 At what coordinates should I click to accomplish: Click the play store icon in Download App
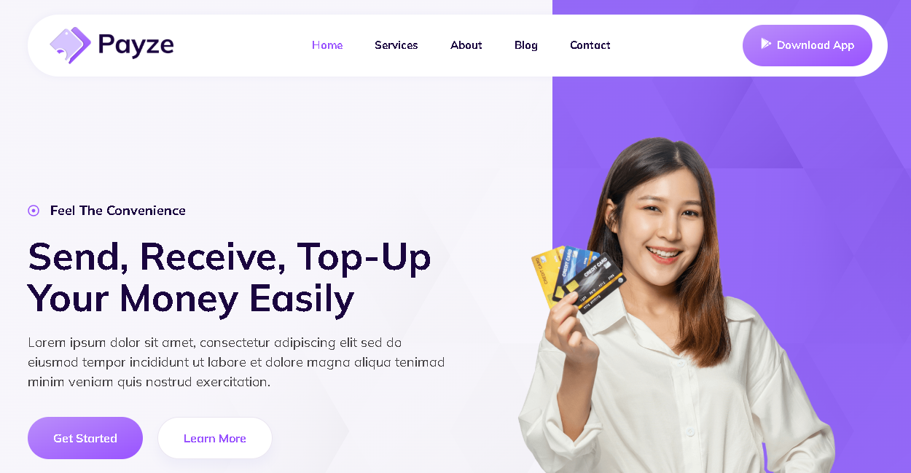click(766, 44)
